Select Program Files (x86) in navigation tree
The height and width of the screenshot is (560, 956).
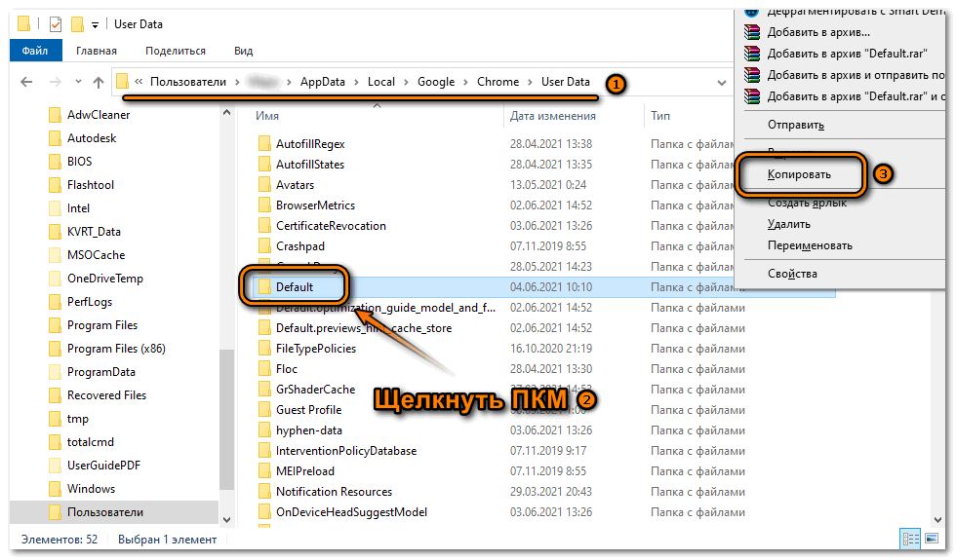point(116,349)
